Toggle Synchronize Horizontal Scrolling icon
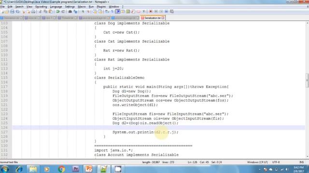Image resolution: width=309 pixels, height=173 pixels. (x=100, y=12)
